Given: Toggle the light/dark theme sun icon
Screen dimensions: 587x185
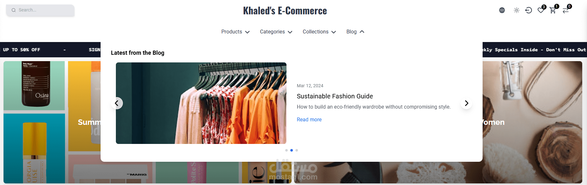Looking at the screenshot, I should (517, 10).
